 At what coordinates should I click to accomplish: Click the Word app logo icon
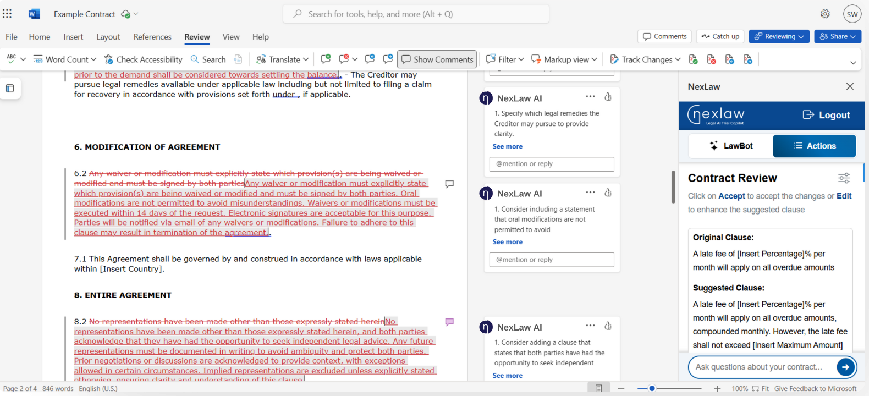point(34,14)
